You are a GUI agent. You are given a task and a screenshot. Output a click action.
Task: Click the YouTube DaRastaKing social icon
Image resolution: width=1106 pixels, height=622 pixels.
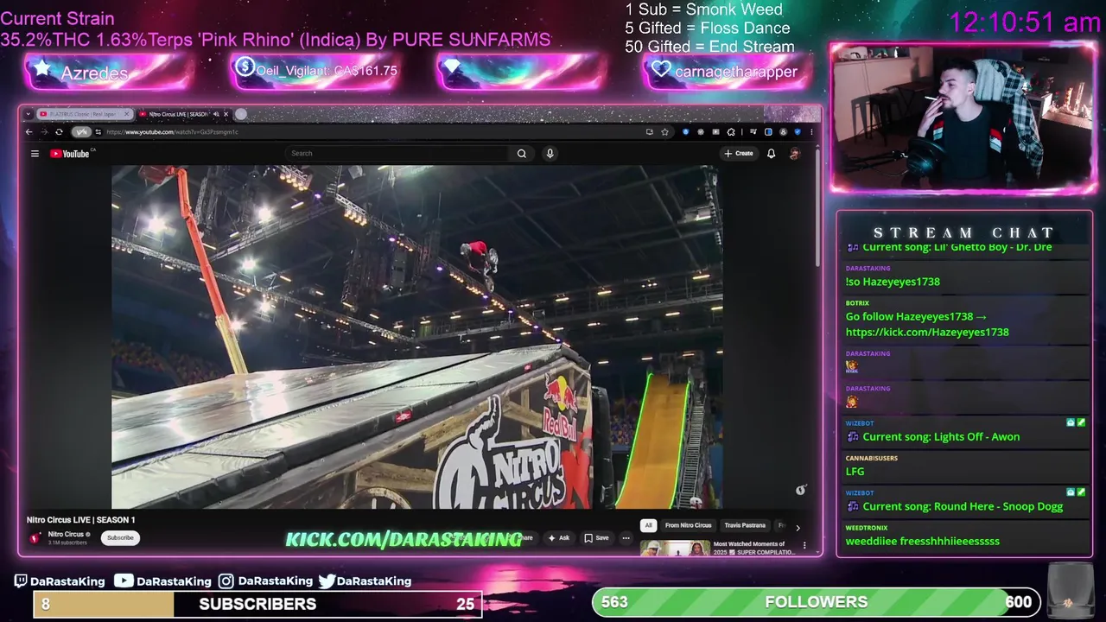124,581
